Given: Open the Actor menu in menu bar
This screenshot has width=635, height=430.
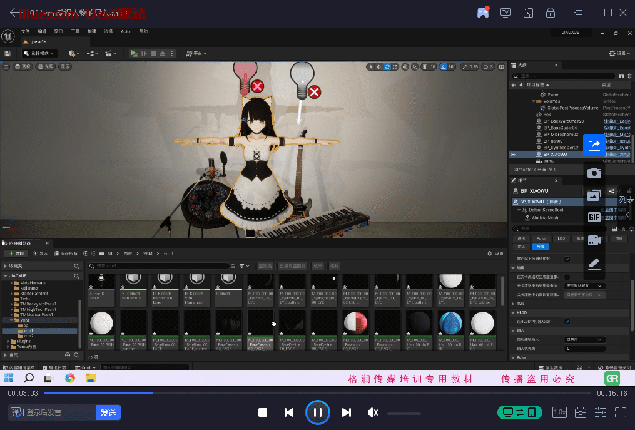Looking at the screenshot, I should (x=126, y=31).
